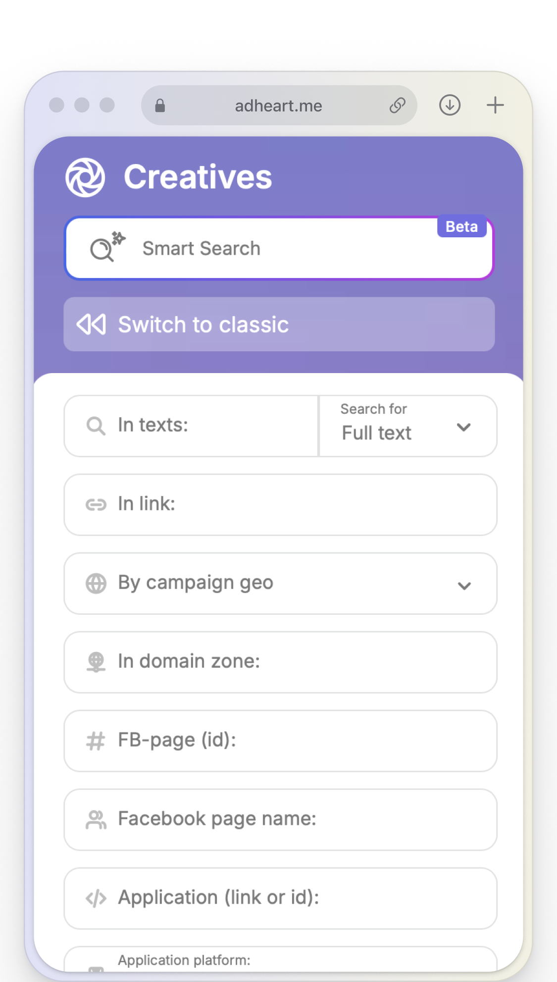Screen dimensions: 557x982
Task: Click the adheart.me address bar
Action: tap(278, 105)
